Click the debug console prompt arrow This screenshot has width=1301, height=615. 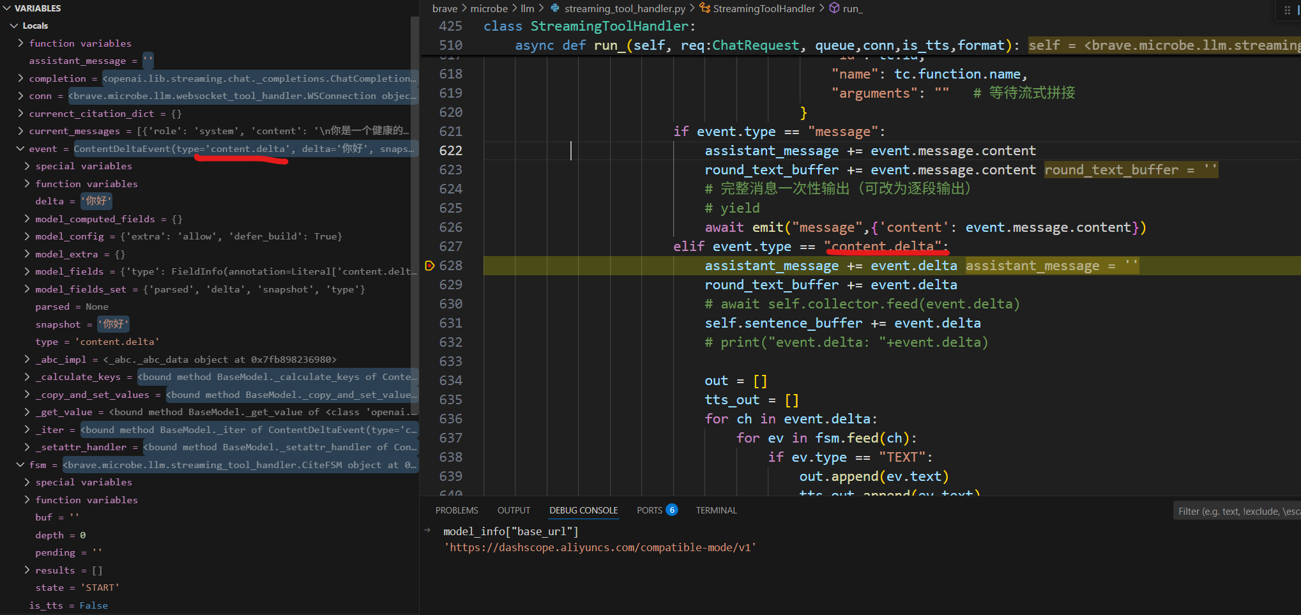coord(427,531)
